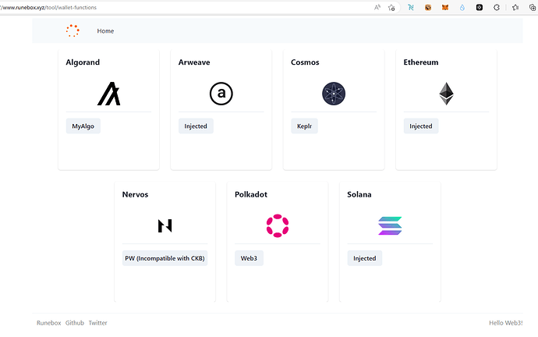Open the Collections icon in toolbar
The height and width of the screenshot is (337, 538).
tap(533, 7)
